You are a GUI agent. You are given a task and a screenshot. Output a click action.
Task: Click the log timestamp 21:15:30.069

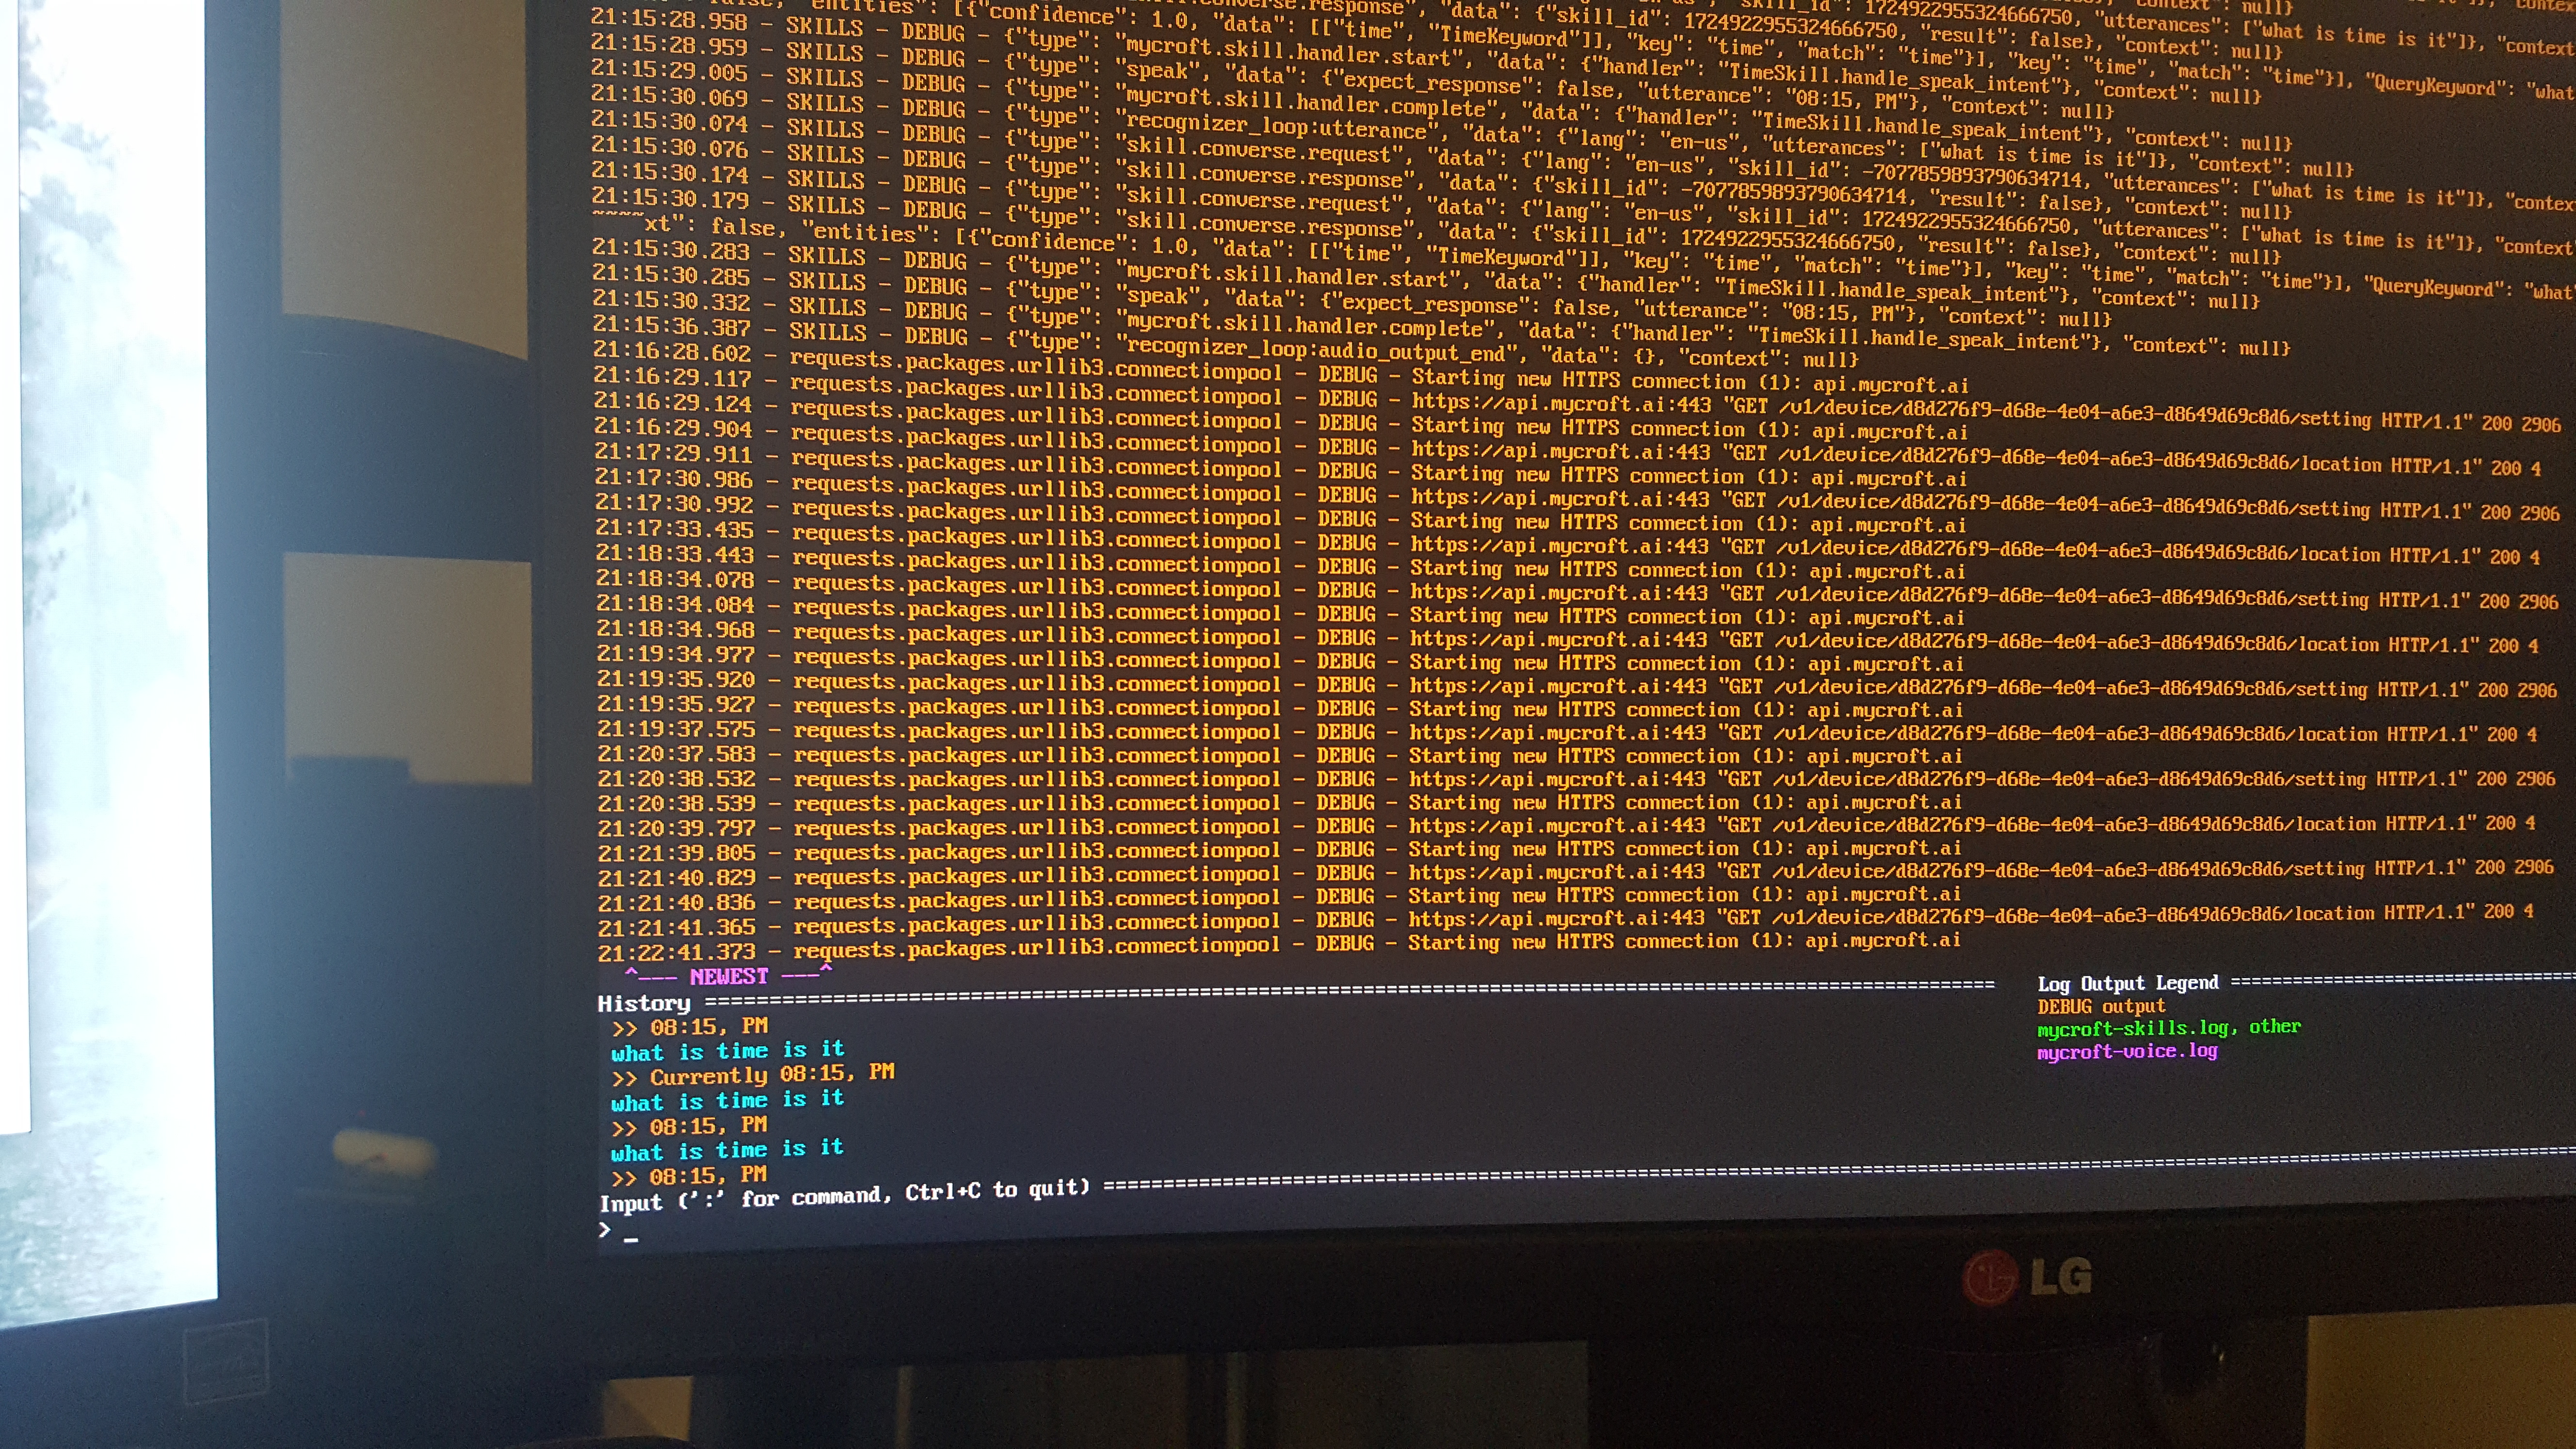(669, 96)
